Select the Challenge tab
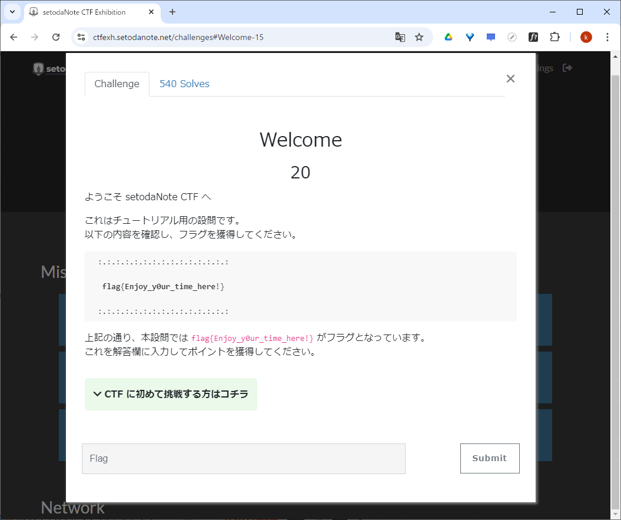Screen dimensions: 621x520 click(x=117, y=84)
